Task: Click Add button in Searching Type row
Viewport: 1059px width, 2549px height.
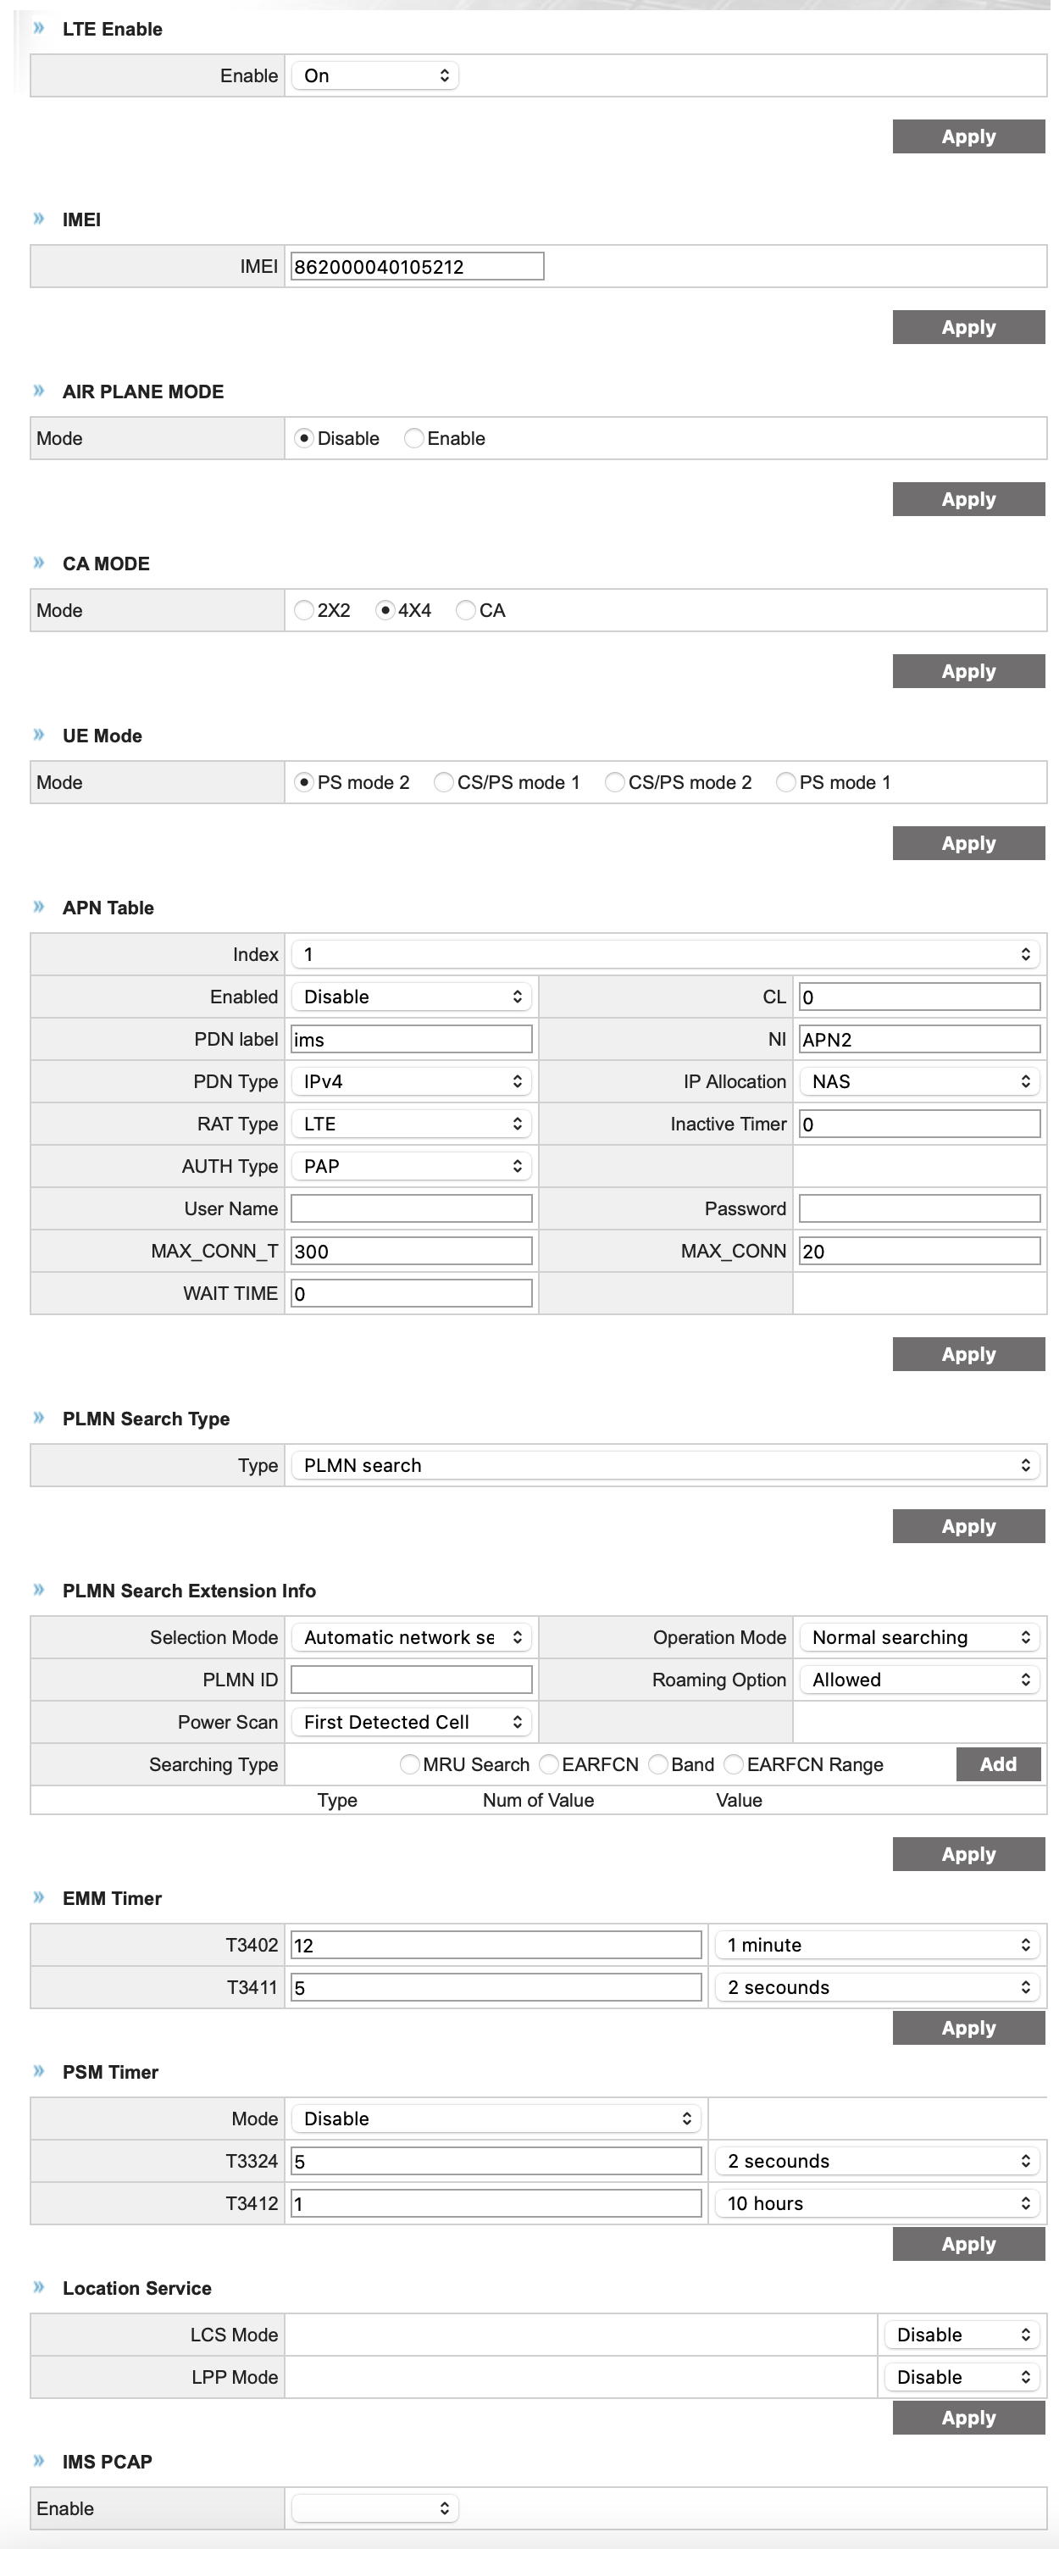Action: [x=998, y=1764]
